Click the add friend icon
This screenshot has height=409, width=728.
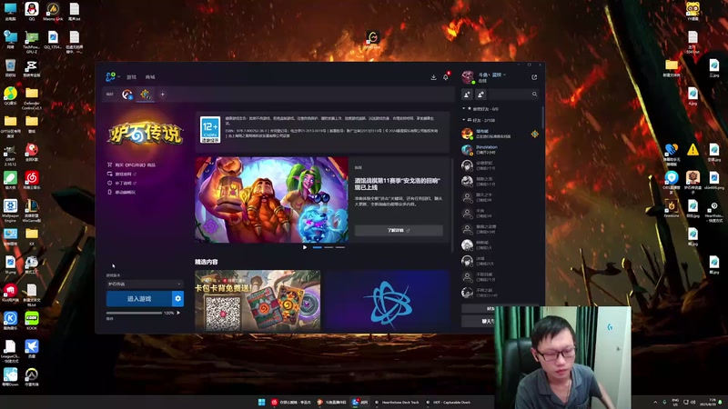point(467,95)
